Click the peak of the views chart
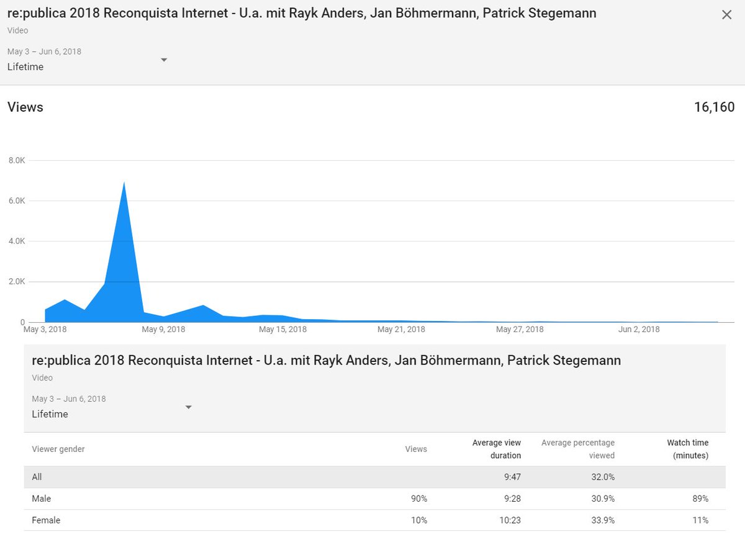The width and height of the screenshot is (745, 542). (x=124, y=183)
